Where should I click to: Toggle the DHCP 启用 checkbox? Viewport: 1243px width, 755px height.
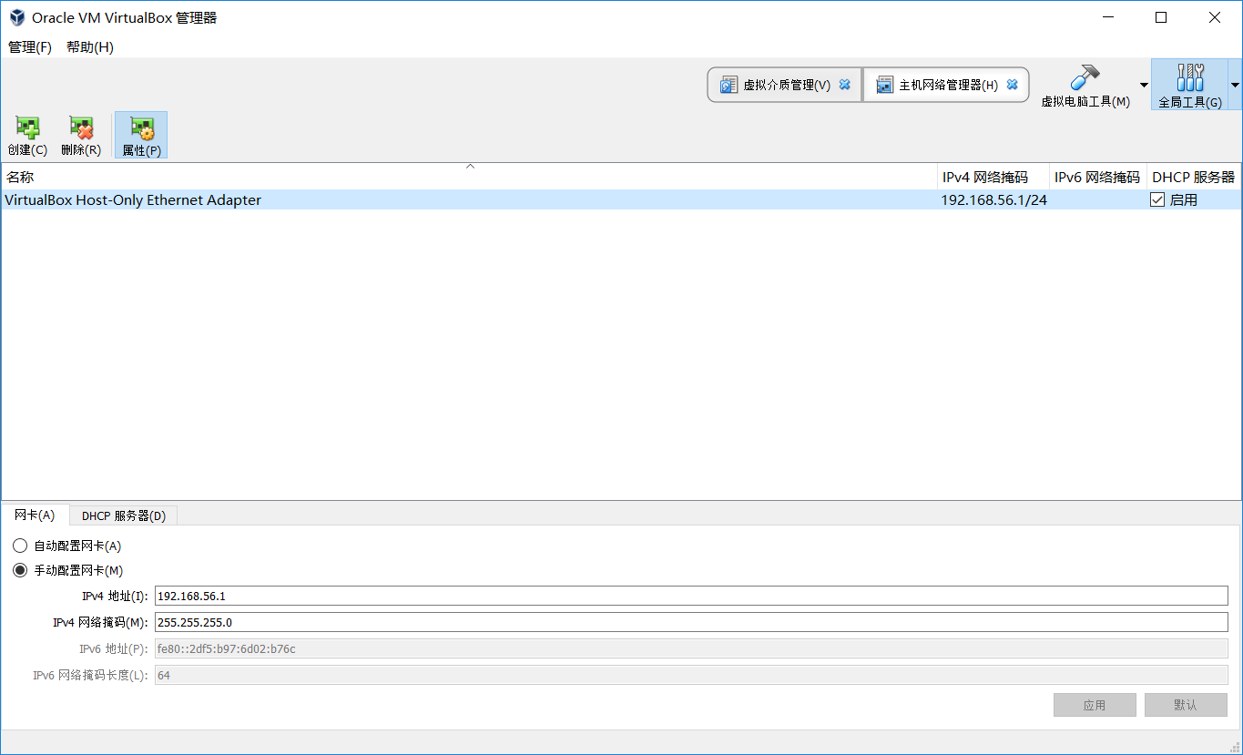[x=1157, y=199]
